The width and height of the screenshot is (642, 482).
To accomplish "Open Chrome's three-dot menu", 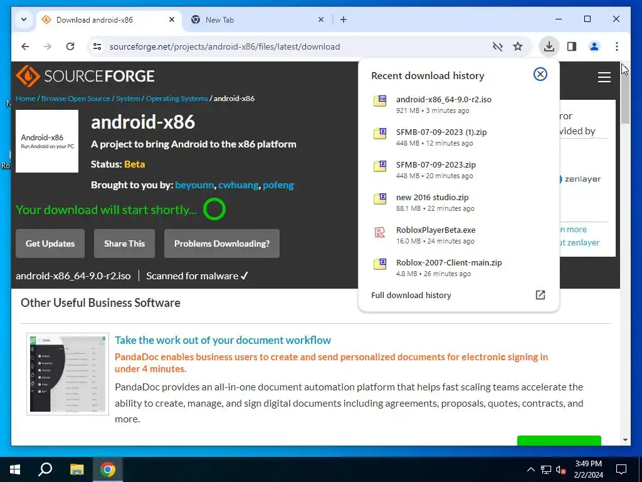I will coord(617,46).
